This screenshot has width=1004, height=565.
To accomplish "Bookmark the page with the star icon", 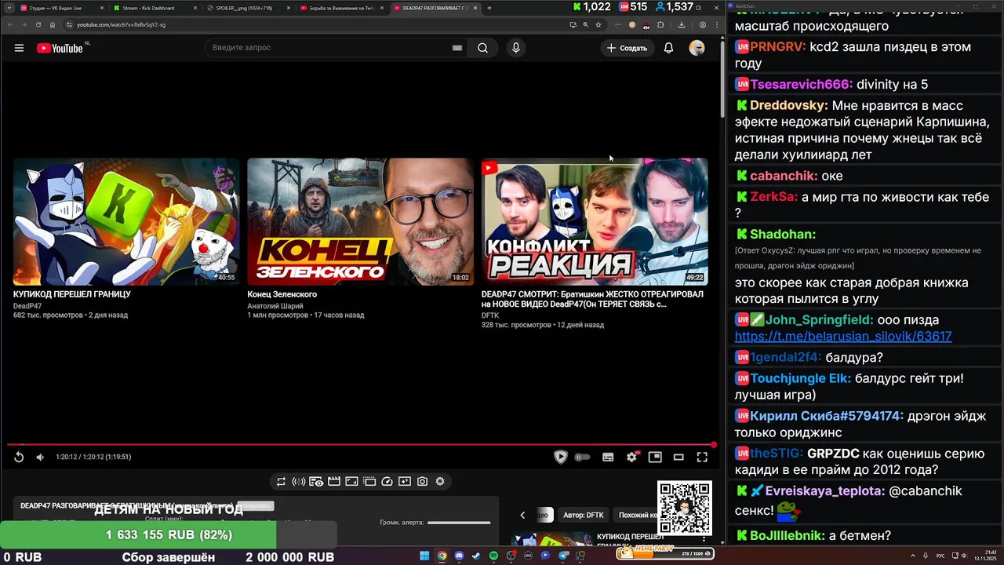I will pos(598,24).
